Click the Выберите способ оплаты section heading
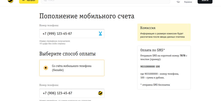 [x=68, y=54]
